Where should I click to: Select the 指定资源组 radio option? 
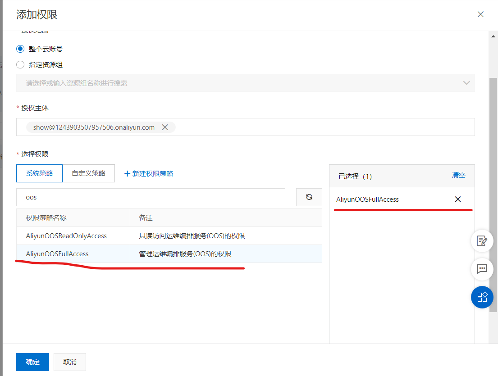(x=20, y=65)
